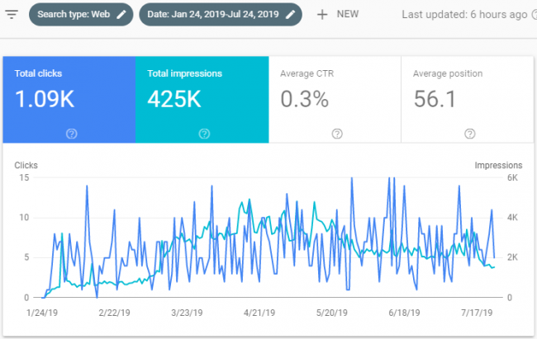Click the 1/24/19 date label

click(42, 313)
